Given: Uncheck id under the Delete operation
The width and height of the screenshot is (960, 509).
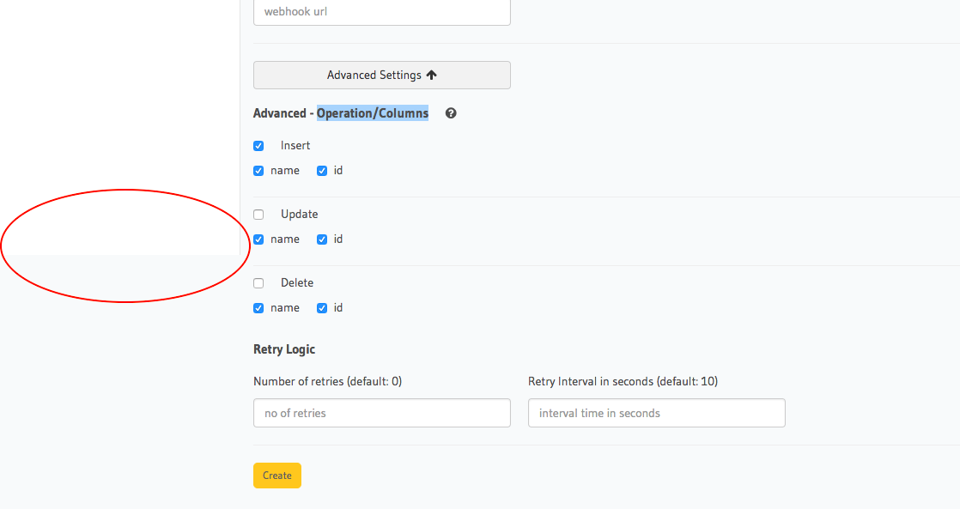Looking at the screenshot, I should point(321,307).
